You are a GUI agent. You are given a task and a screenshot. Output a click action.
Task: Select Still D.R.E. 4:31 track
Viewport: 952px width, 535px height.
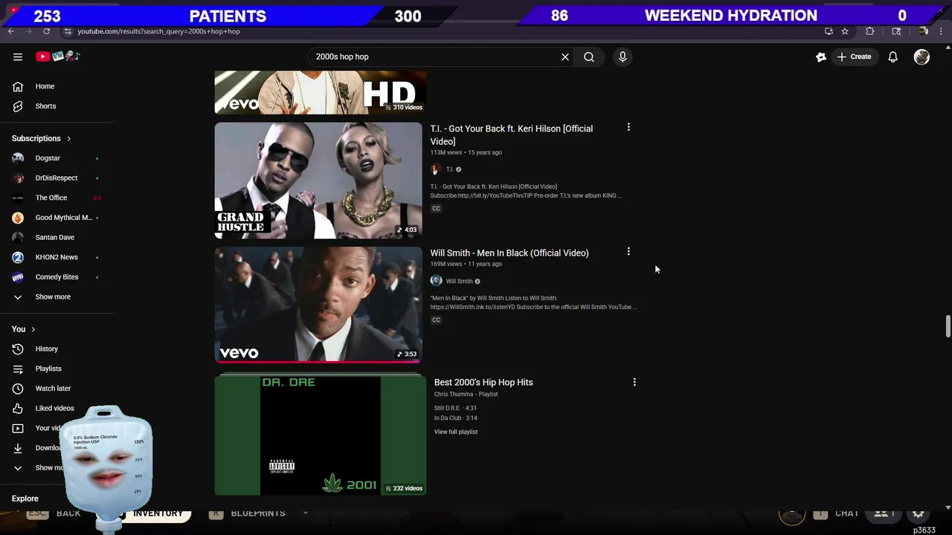point(455,408)
